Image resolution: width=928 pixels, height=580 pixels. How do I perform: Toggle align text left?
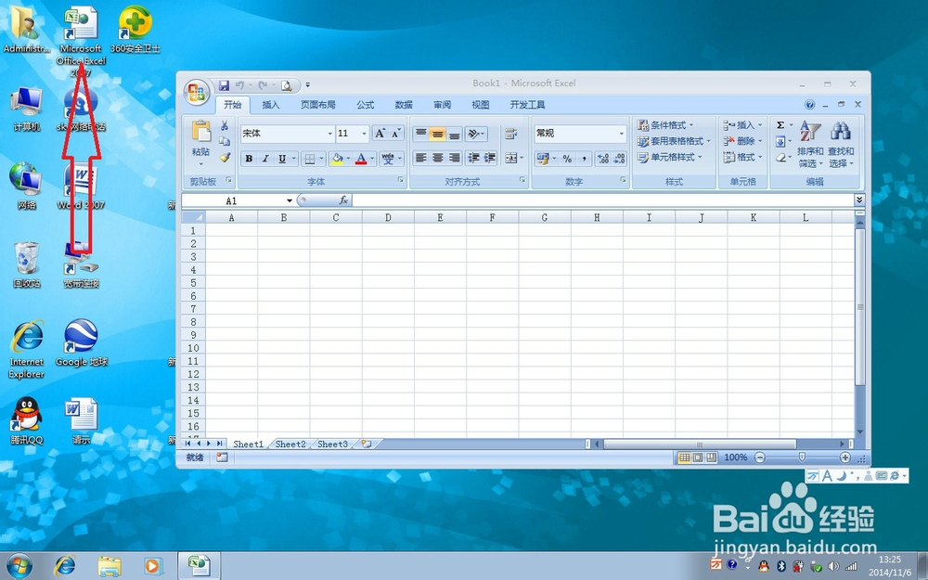tap(420, 158)
